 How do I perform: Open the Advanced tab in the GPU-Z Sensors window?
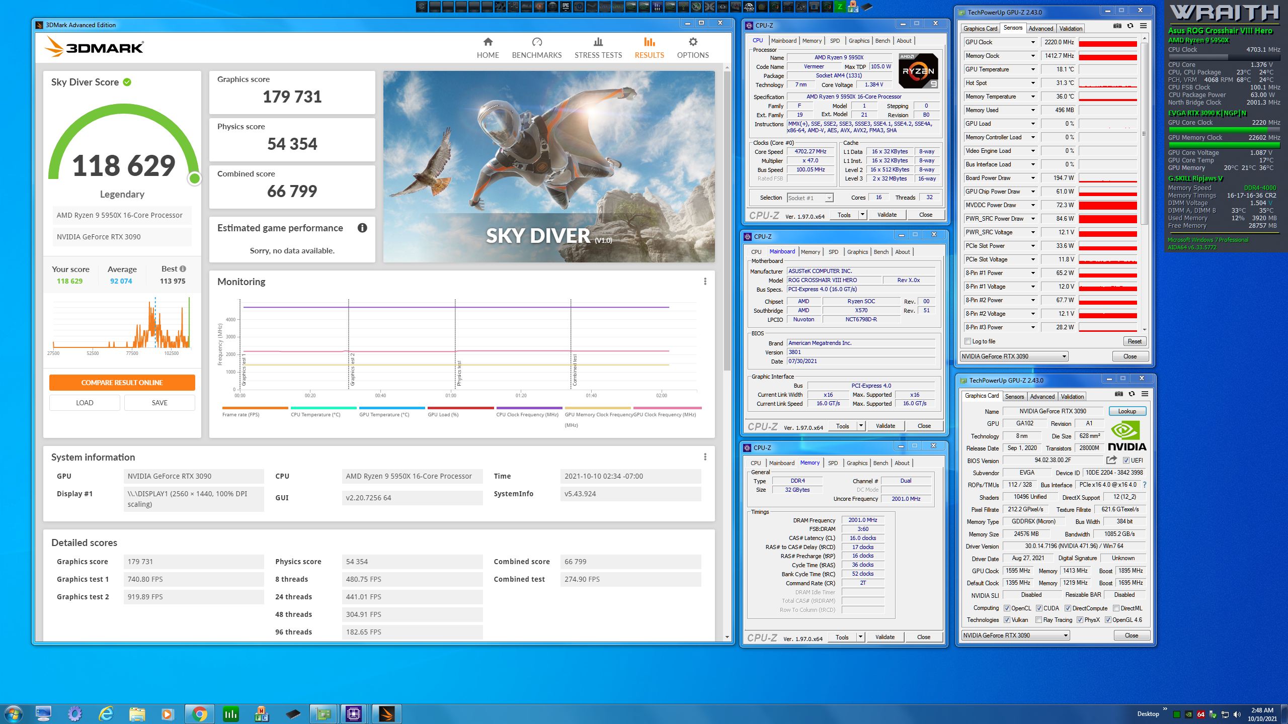(1040, 29)
